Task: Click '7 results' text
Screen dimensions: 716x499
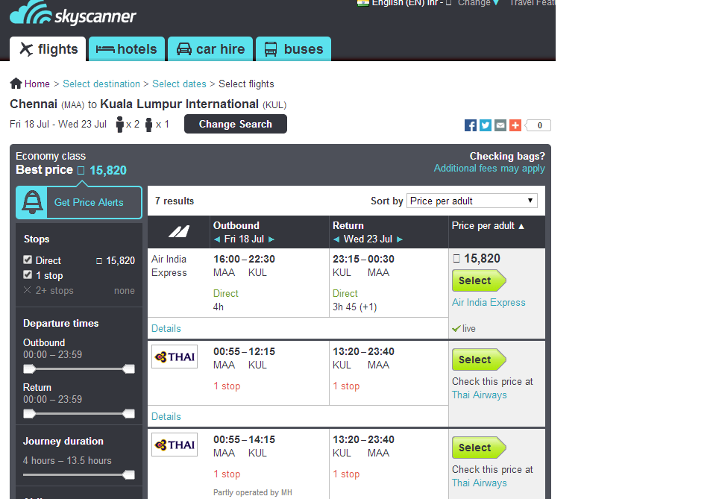Action: point(175,201)
